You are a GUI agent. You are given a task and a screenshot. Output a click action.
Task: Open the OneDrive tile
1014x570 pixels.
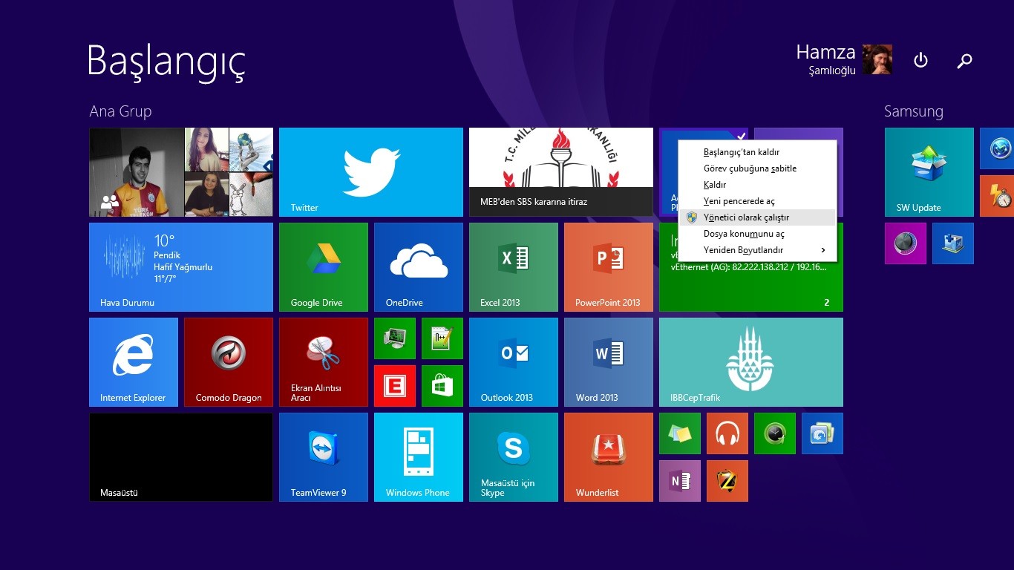418,267
